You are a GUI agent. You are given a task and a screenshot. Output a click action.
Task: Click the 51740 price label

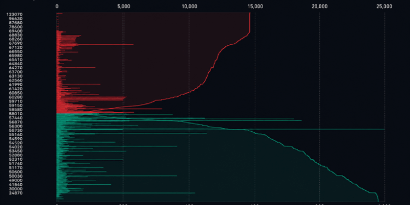(15, 163)
